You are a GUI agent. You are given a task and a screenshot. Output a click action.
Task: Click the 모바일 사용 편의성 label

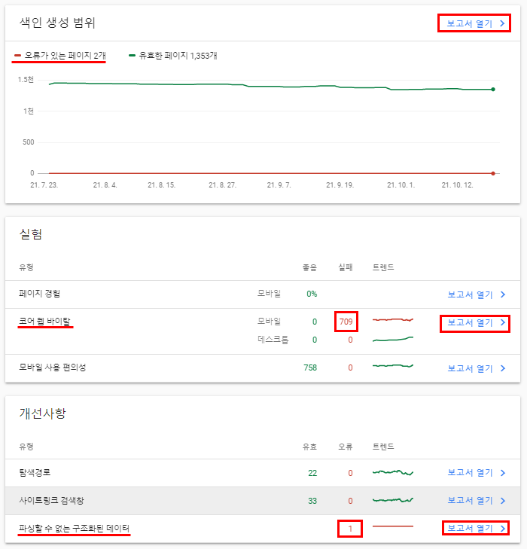pos(53,368)
